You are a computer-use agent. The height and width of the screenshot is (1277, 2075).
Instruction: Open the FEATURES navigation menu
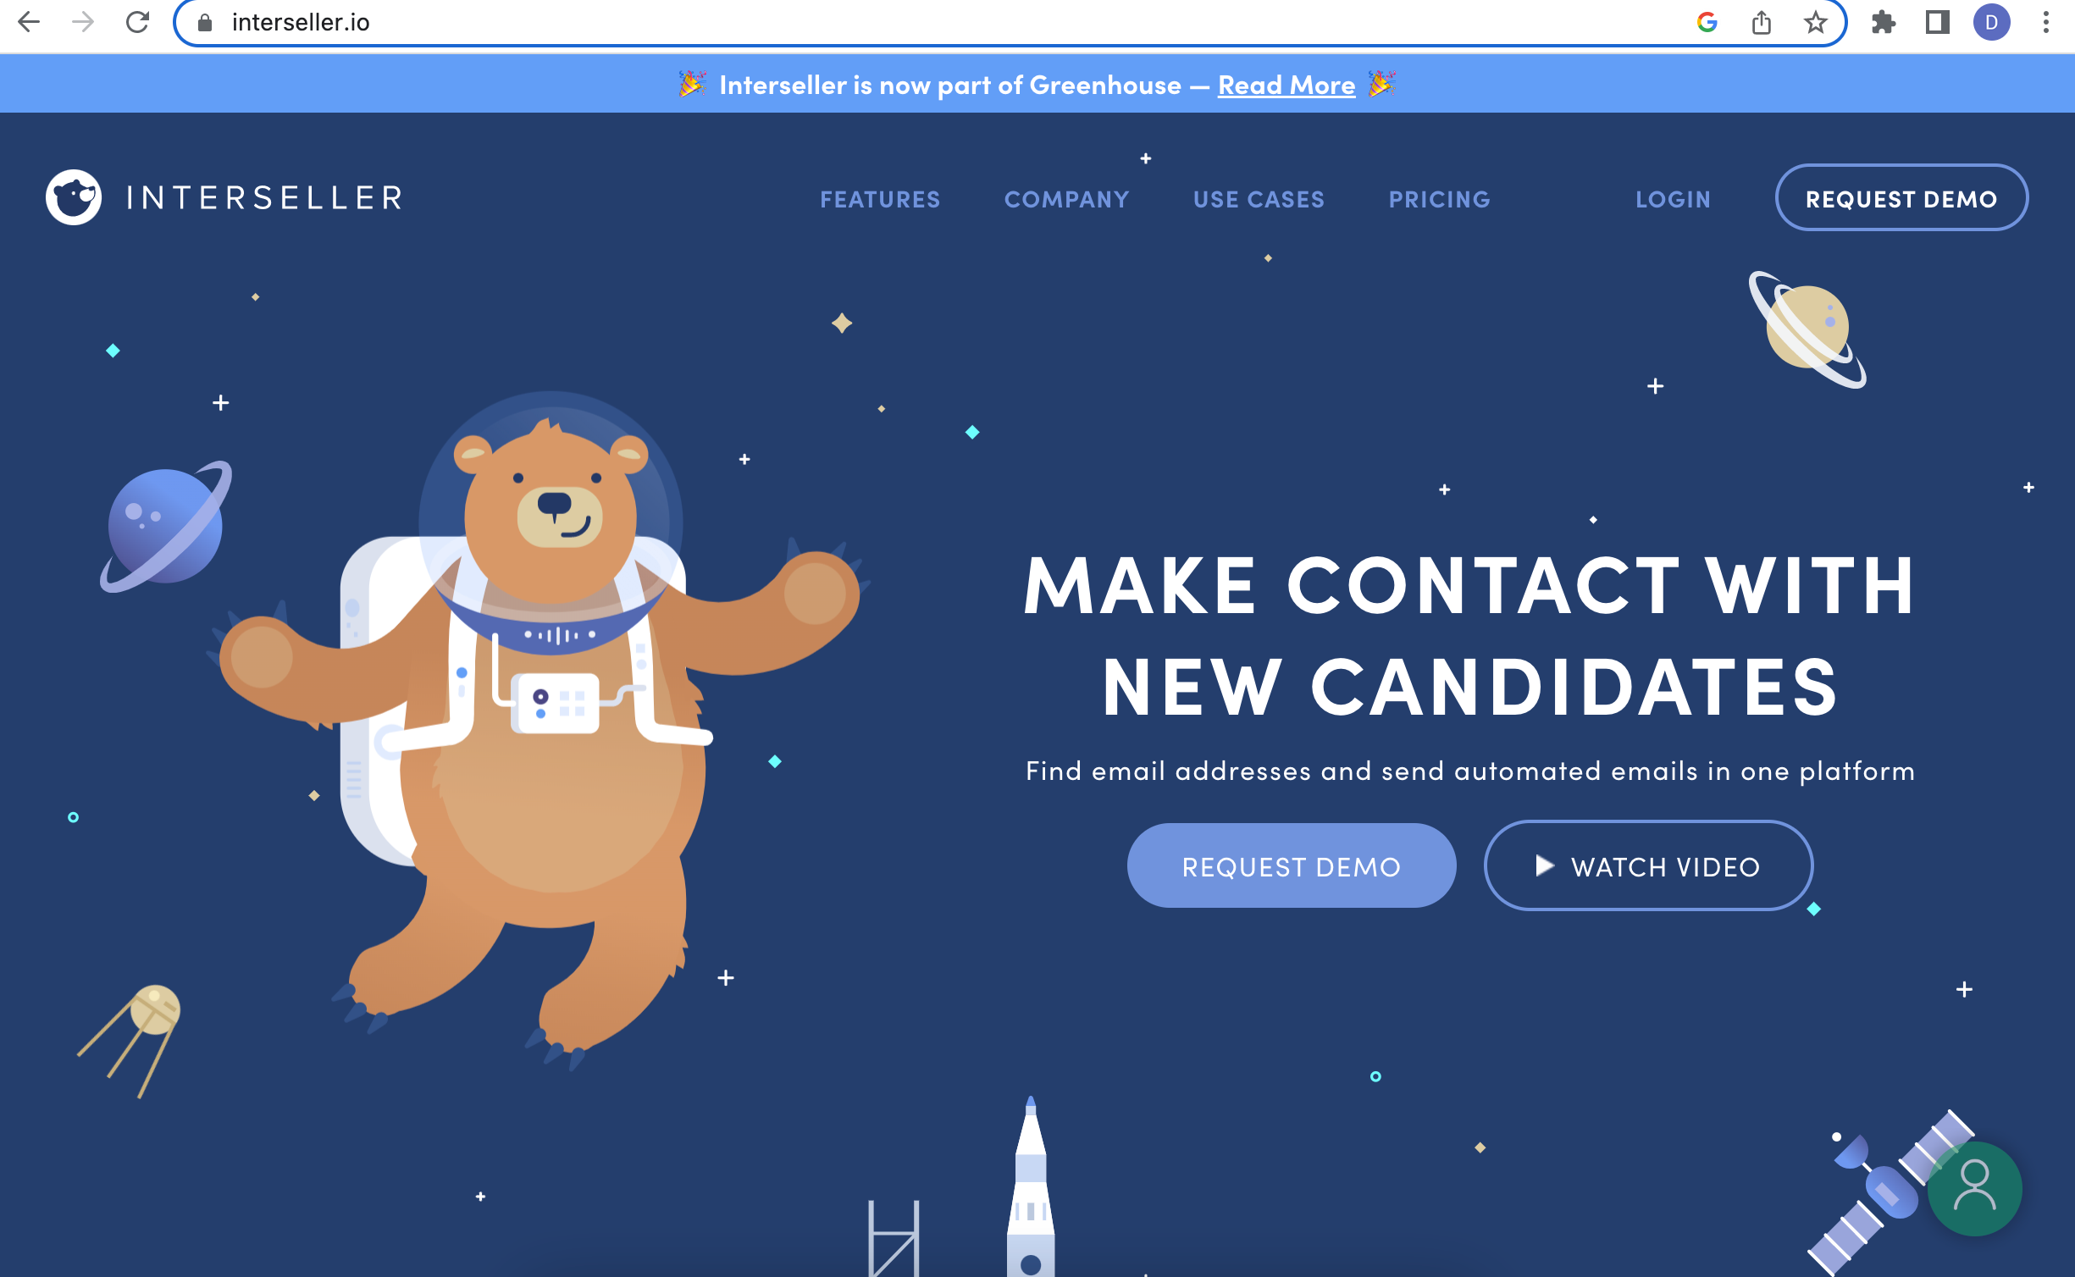(880, 199)
